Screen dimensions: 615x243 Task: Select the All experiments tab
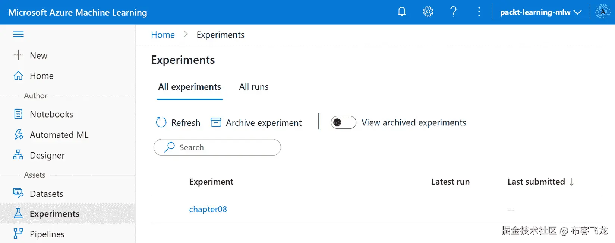tap(189, 87)
